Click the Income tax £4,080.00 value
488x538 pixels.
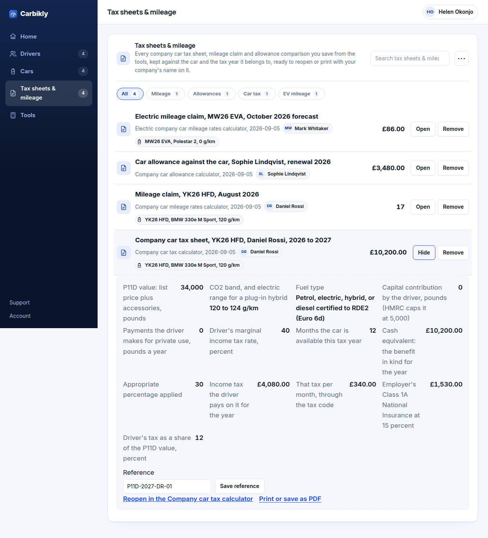pyautogui.click(x=273, y=384)
